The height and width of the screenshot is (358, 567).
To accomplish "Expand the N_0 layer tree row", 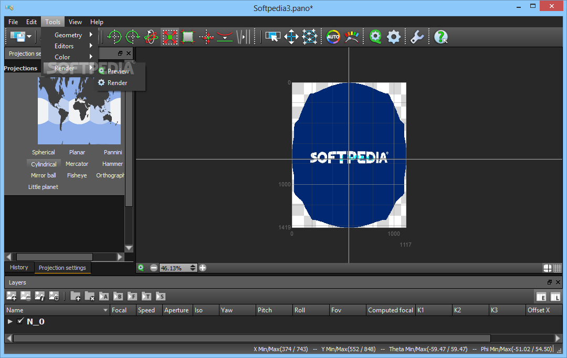I will (10, 321).
